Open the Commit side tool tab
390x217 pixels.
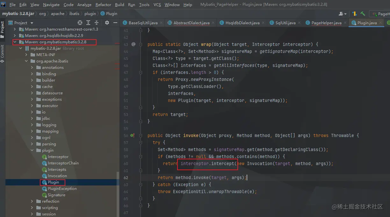pos(2,54)
